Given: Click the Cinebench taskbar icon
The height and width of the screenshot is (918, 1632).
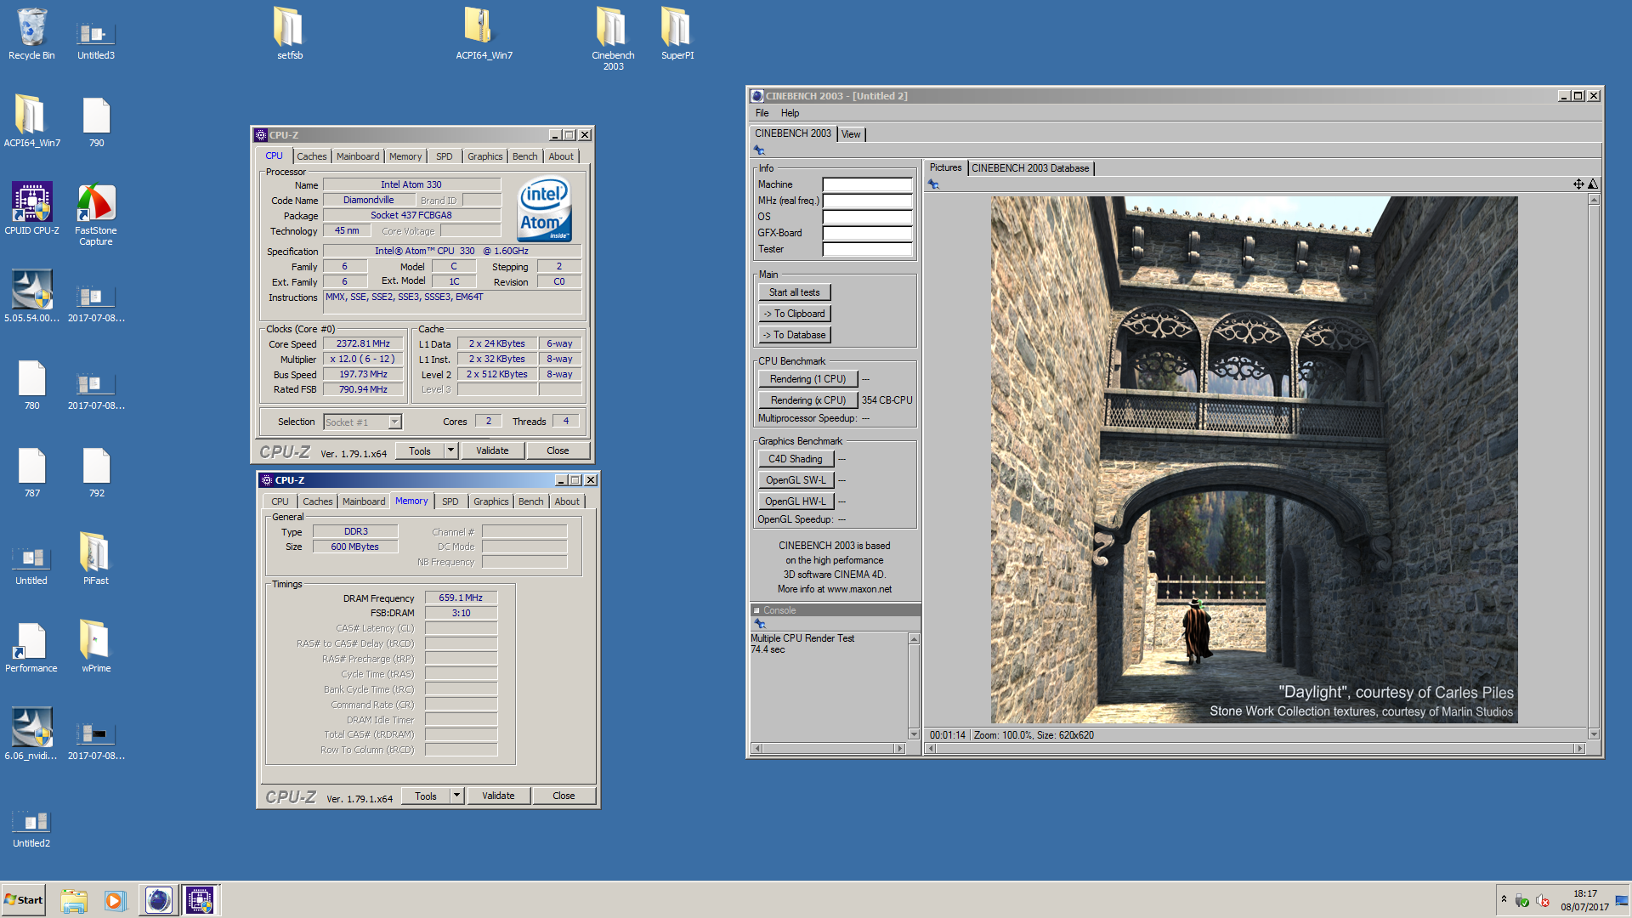Looking at the screenshot, I should pyautogui.click(x=158, y=900).
